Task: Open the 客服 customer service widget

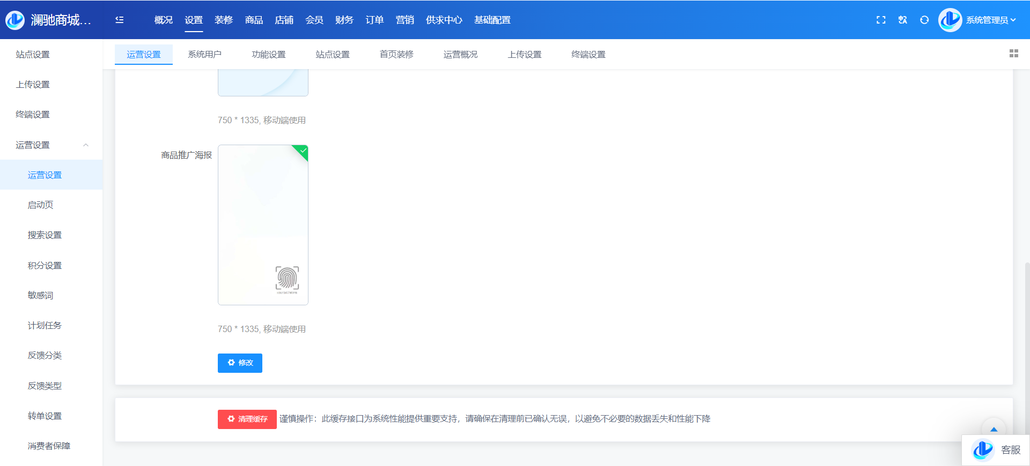Action: pyautogui.click(x=996, y=450)
